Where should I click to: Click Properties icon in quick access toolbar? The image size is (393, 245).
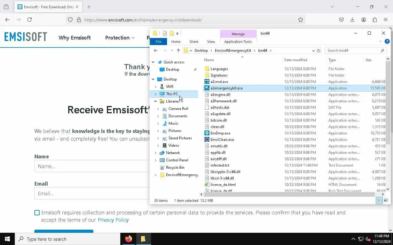[x=165, y=33]
